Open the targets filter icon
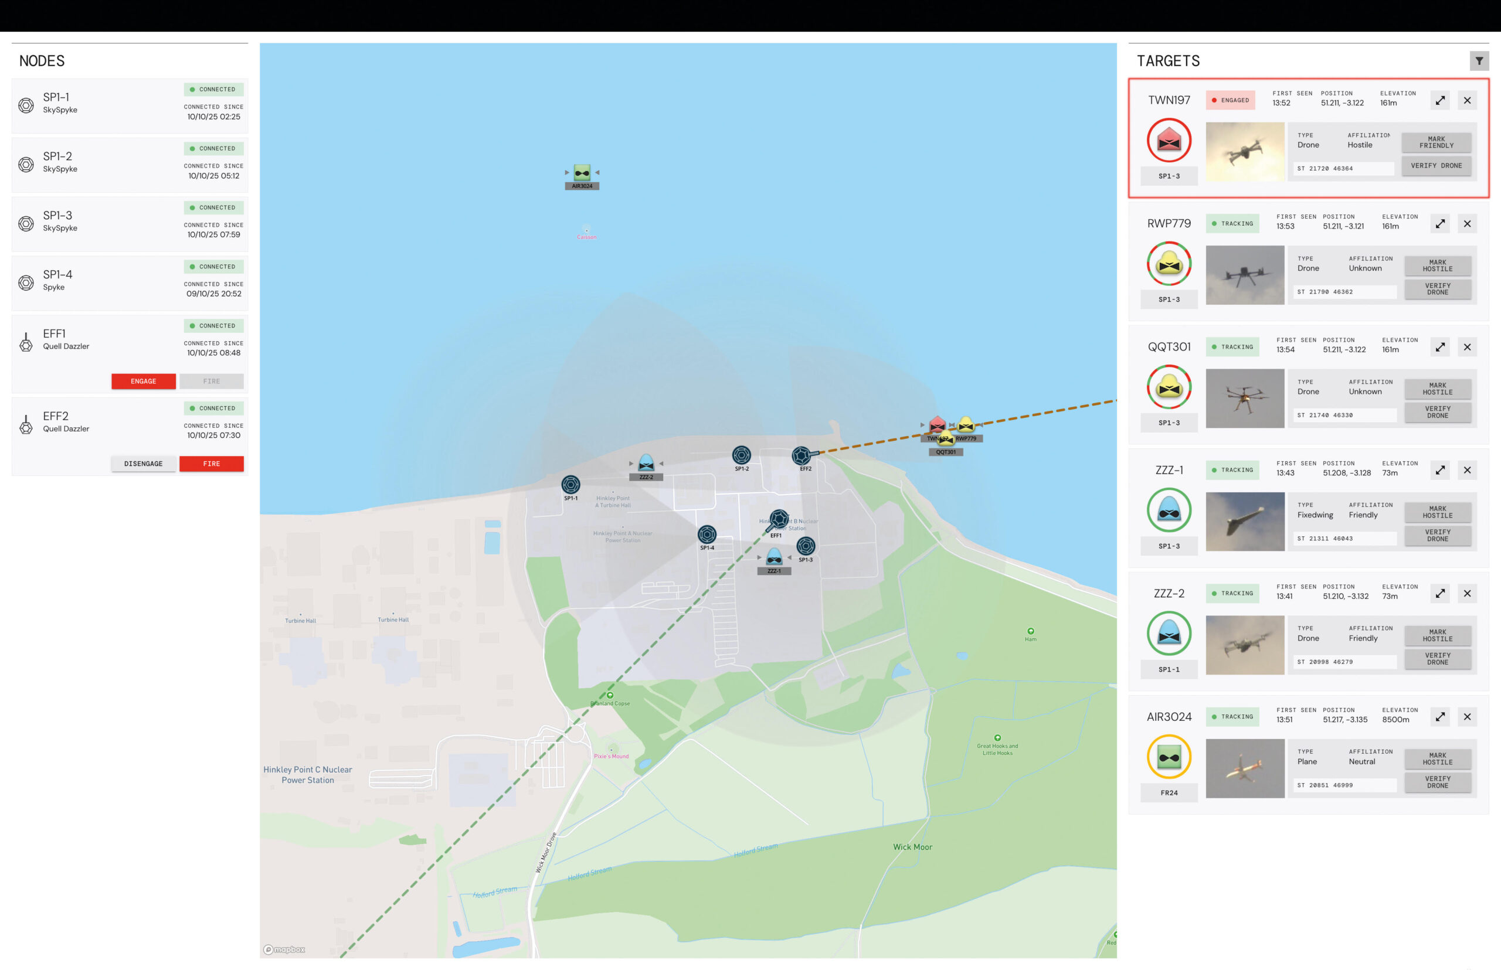 (1478, 61)
